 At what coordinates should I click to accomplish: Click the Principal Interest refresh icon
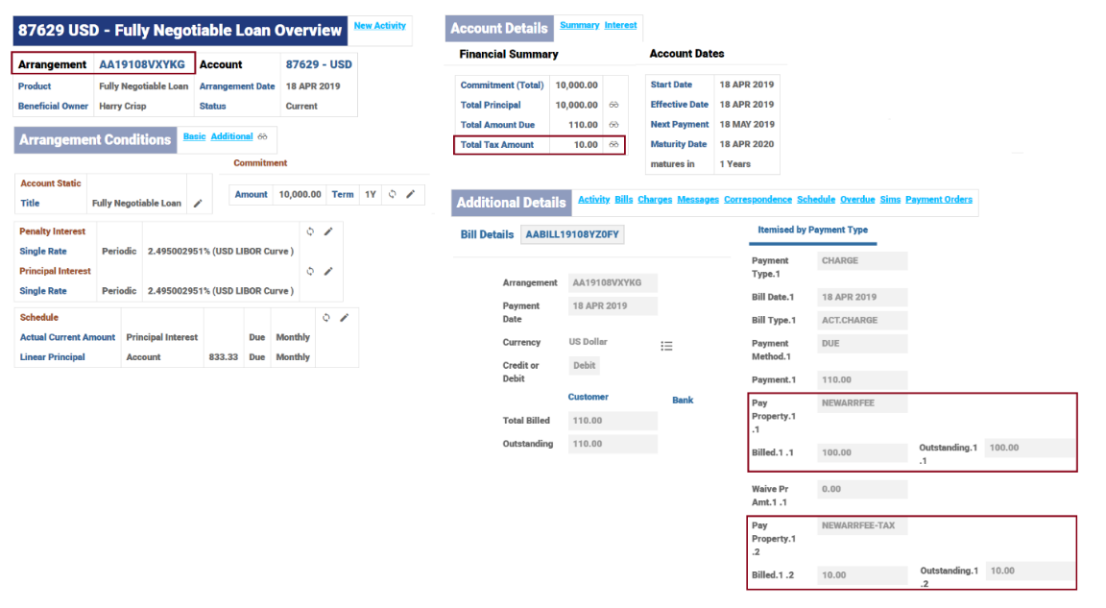coord(310,271)
